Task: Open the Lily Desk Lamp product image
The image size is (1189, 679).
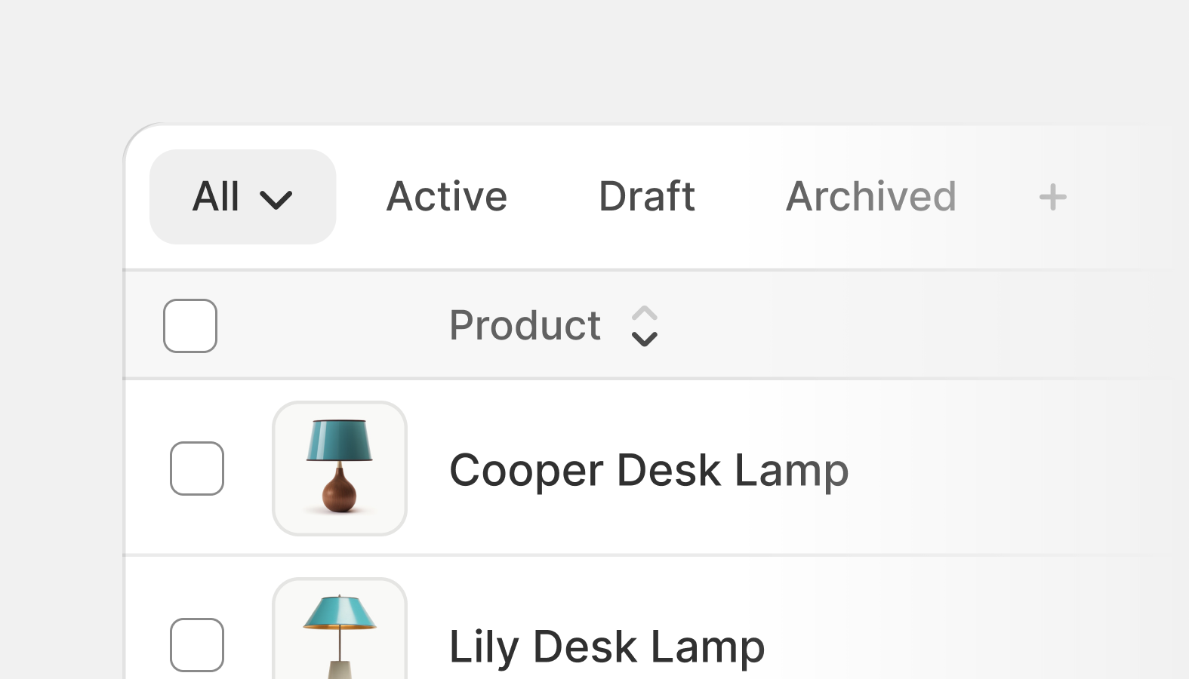Action: 340,628
